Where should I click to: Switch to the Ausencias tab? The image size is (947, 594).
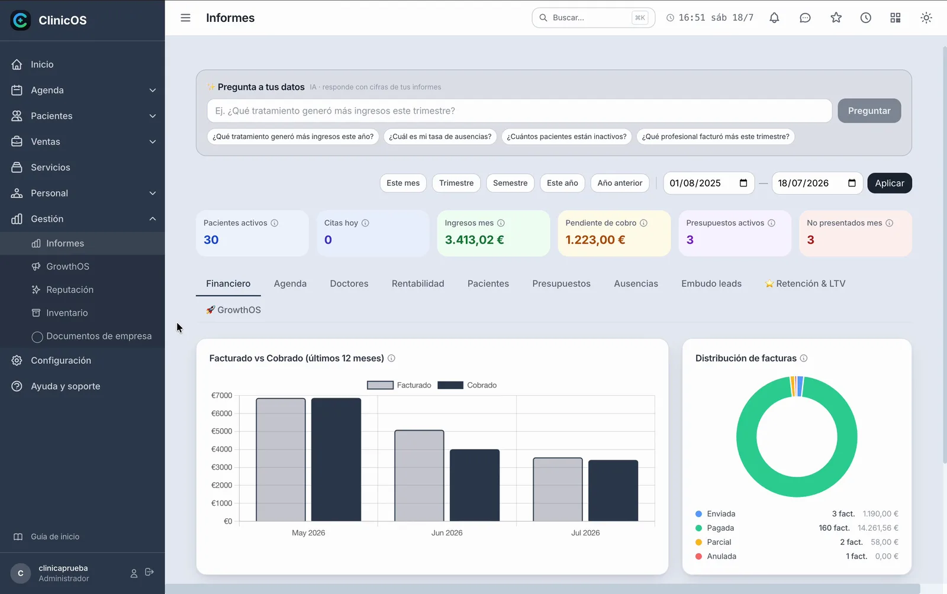tap(636, 283)
